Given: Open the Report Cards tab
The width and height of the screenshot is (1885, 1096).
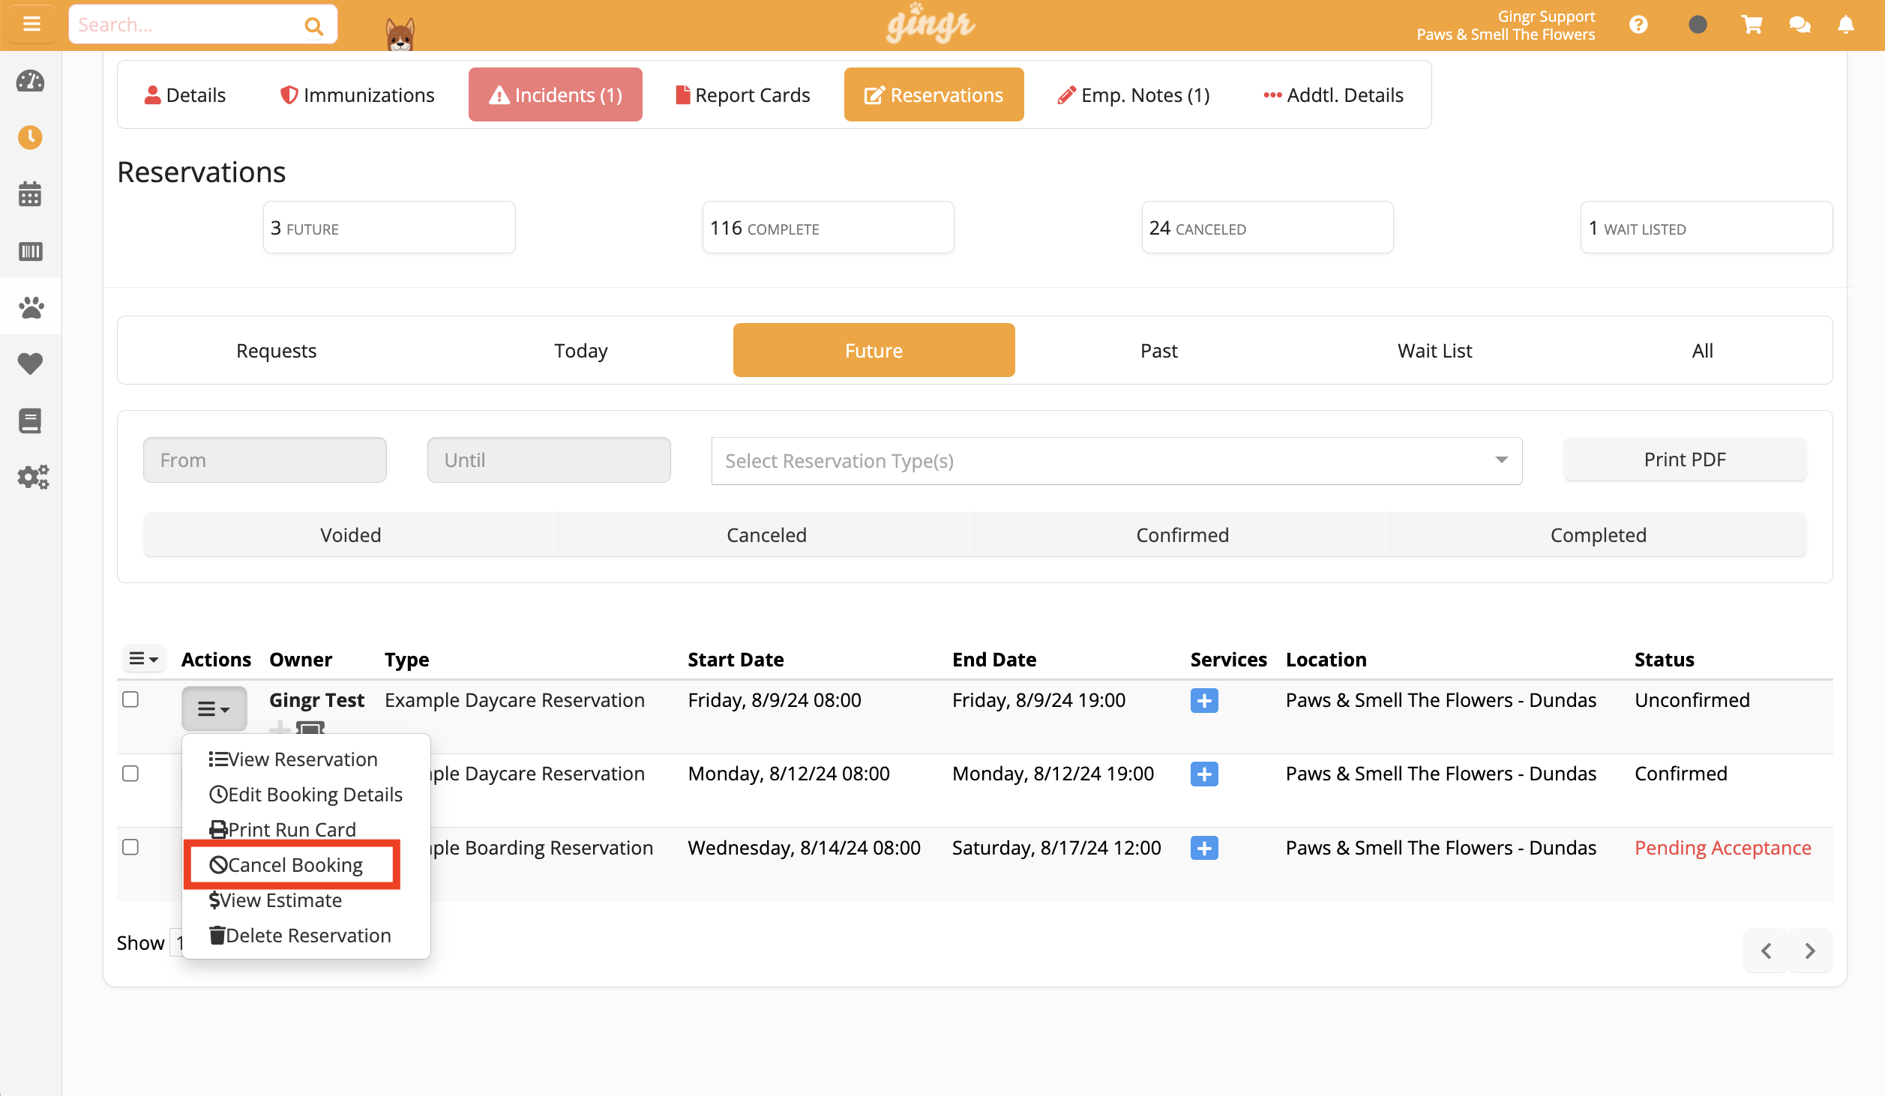Looking at the screenshot, I should pos(742,95).
